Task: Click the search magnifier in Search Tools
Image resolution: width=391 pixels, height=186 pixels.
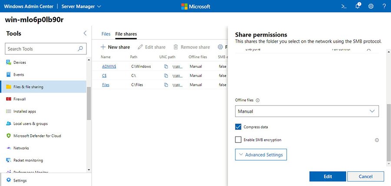Action: pos(80,49)
